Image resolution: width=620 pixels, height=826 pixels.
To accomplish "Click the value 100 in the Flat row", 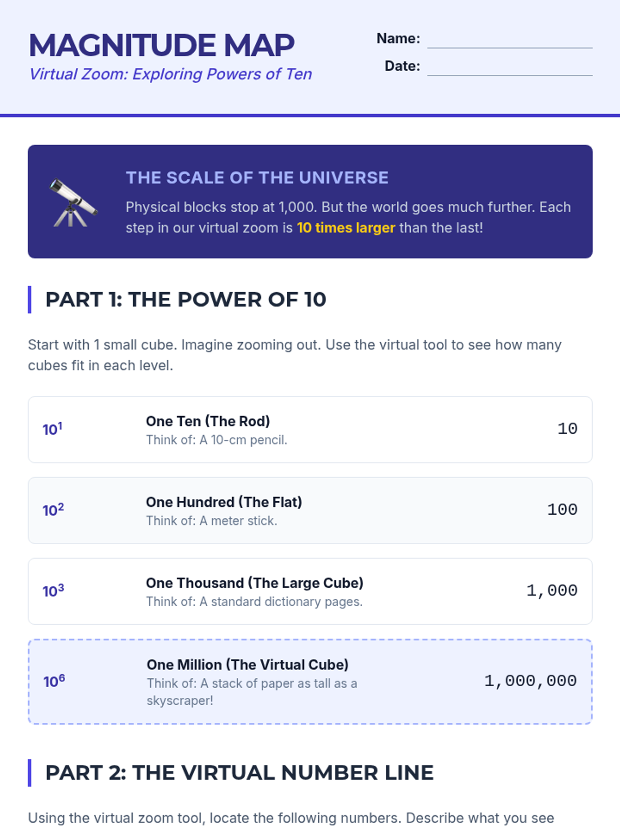I will point(562,510).
